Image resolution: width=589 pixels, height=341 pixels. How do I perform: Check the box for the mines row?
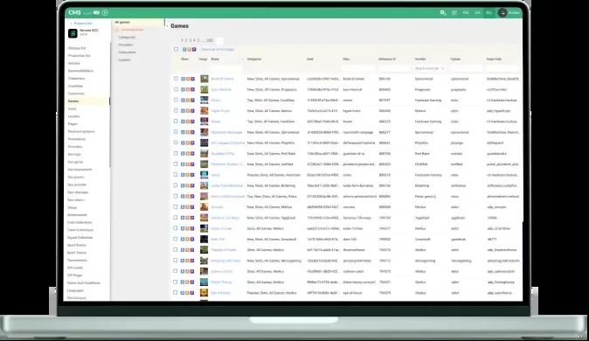pyautogui.click(x=176, y=100)
